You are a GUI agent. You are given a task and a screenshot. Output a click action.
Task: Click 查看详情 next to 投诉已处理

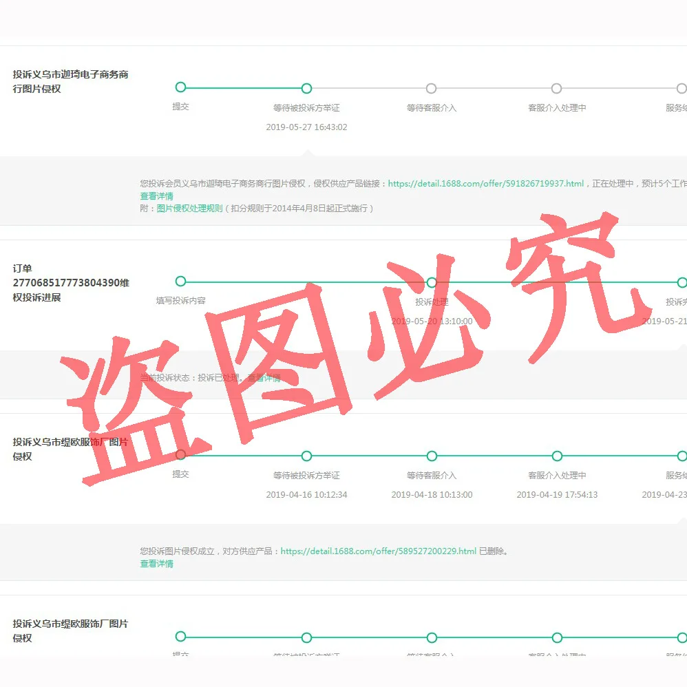click(264, 378)
